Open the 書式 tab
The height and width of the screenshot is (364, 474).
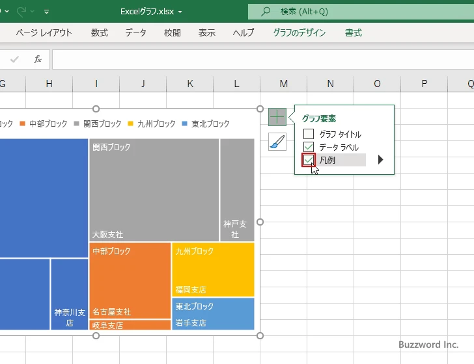click(354, 32)
